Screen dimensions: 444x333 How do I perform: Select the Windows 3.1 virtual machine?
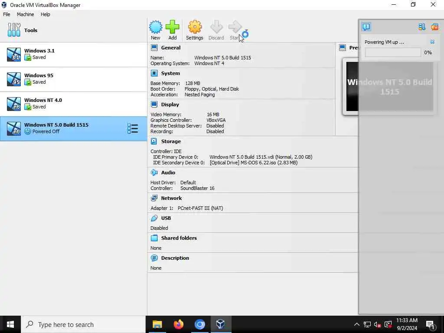point(73,54)
